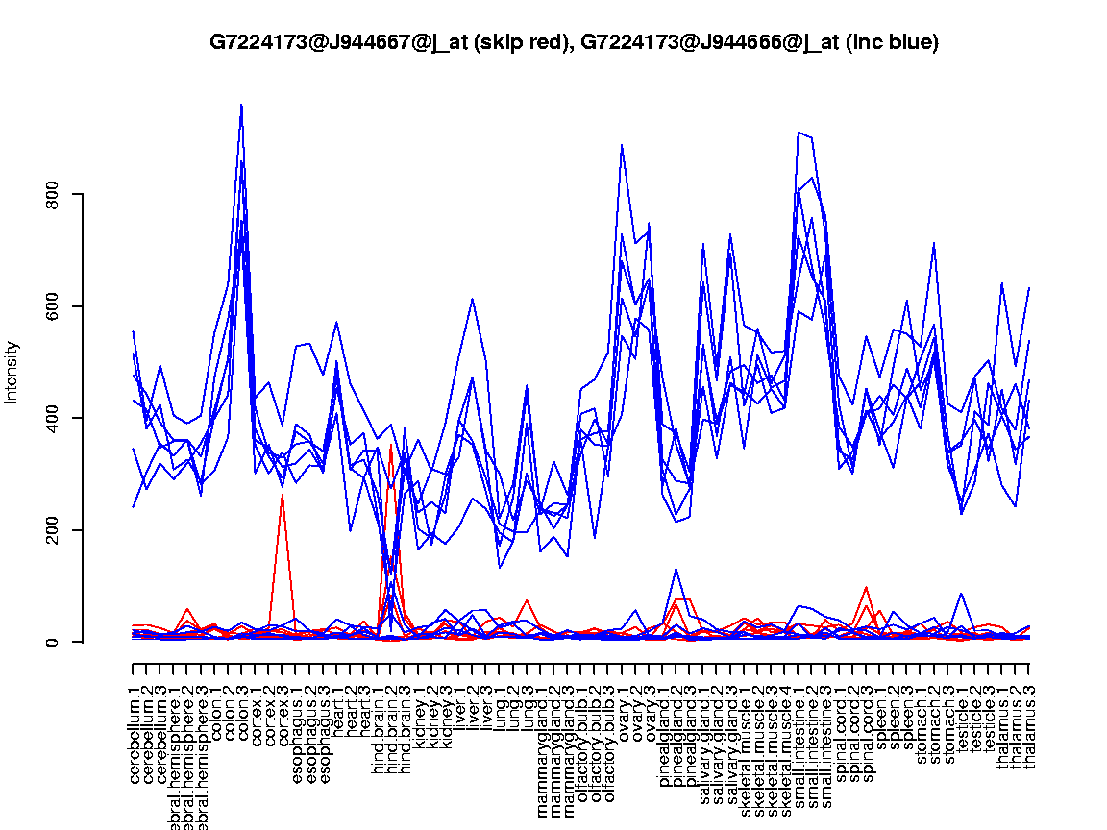Click the red peak tip at cortex.3
Viewport: 1107px width, 830px height.
[x=283, y=494]
